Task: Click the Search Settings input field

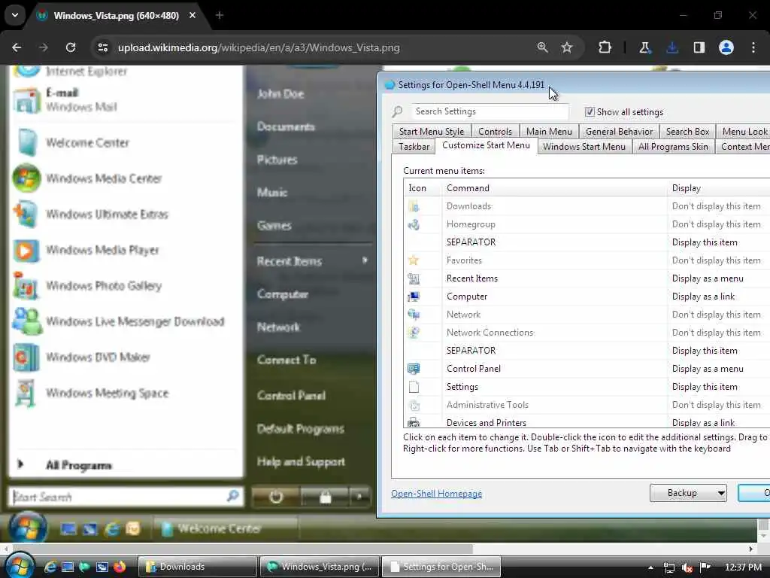Action: tap(490, 111)
